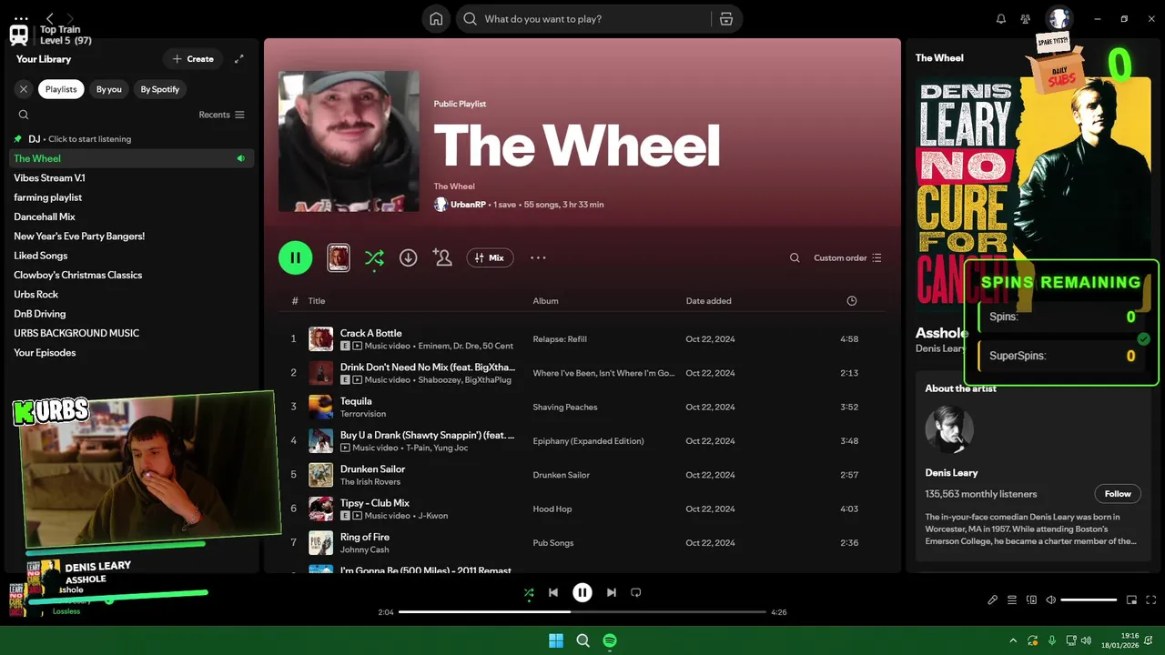The image size is (1165, 655).
Task: Open Browse icon in search bar
Action: tap(725, 19)
